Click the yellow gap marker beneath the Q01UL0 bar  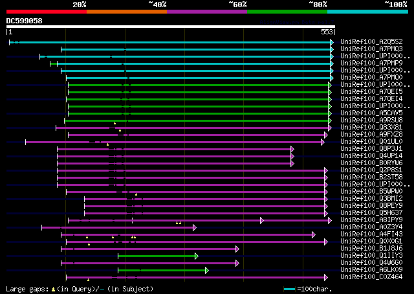(x=108, y=144)
